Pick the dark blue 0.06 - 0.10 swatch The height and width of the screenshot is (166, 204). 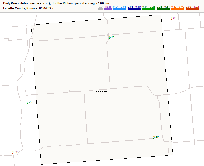pos(134,9)
